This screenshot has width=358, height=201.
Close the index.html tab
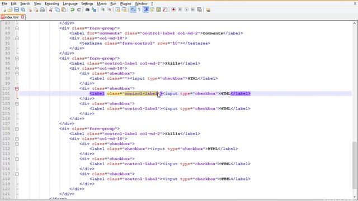pyautogui.click(x=22, y=17)
